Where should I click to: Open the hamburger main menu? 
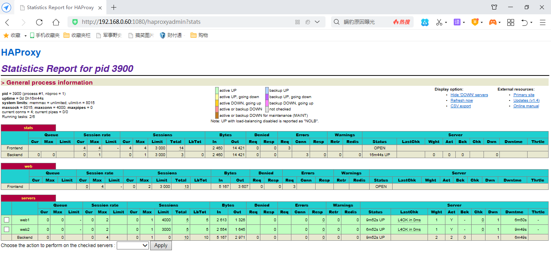pyautogui.click(x=542, y=22)
